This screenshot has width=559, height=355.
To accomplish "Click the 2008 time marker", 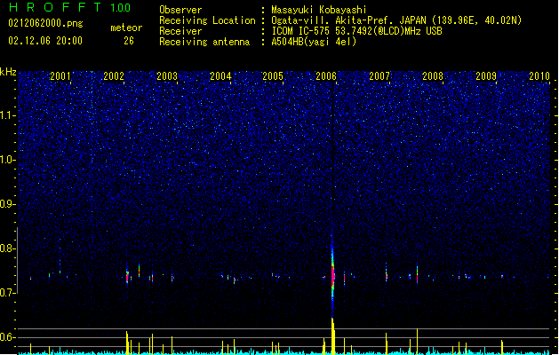I will (433, 75).
